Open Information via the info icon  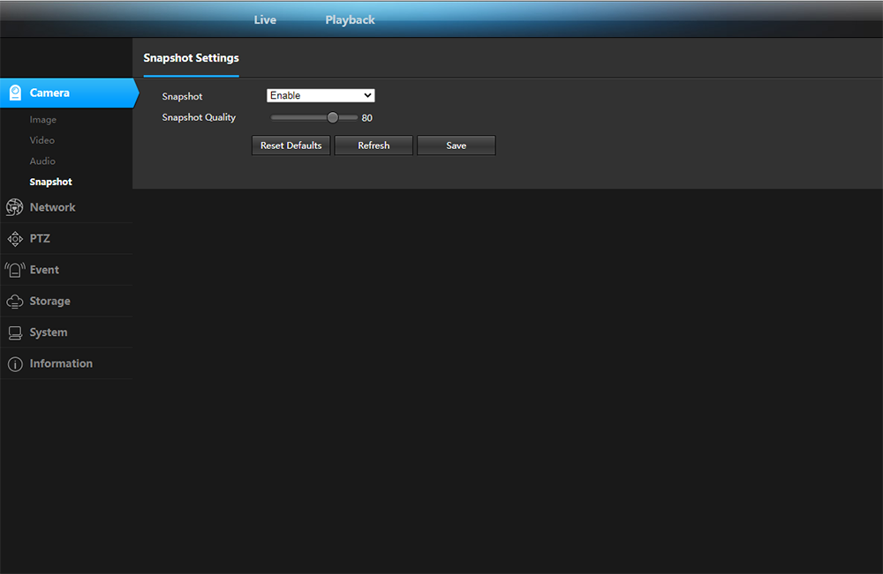(x=14, y=364)
